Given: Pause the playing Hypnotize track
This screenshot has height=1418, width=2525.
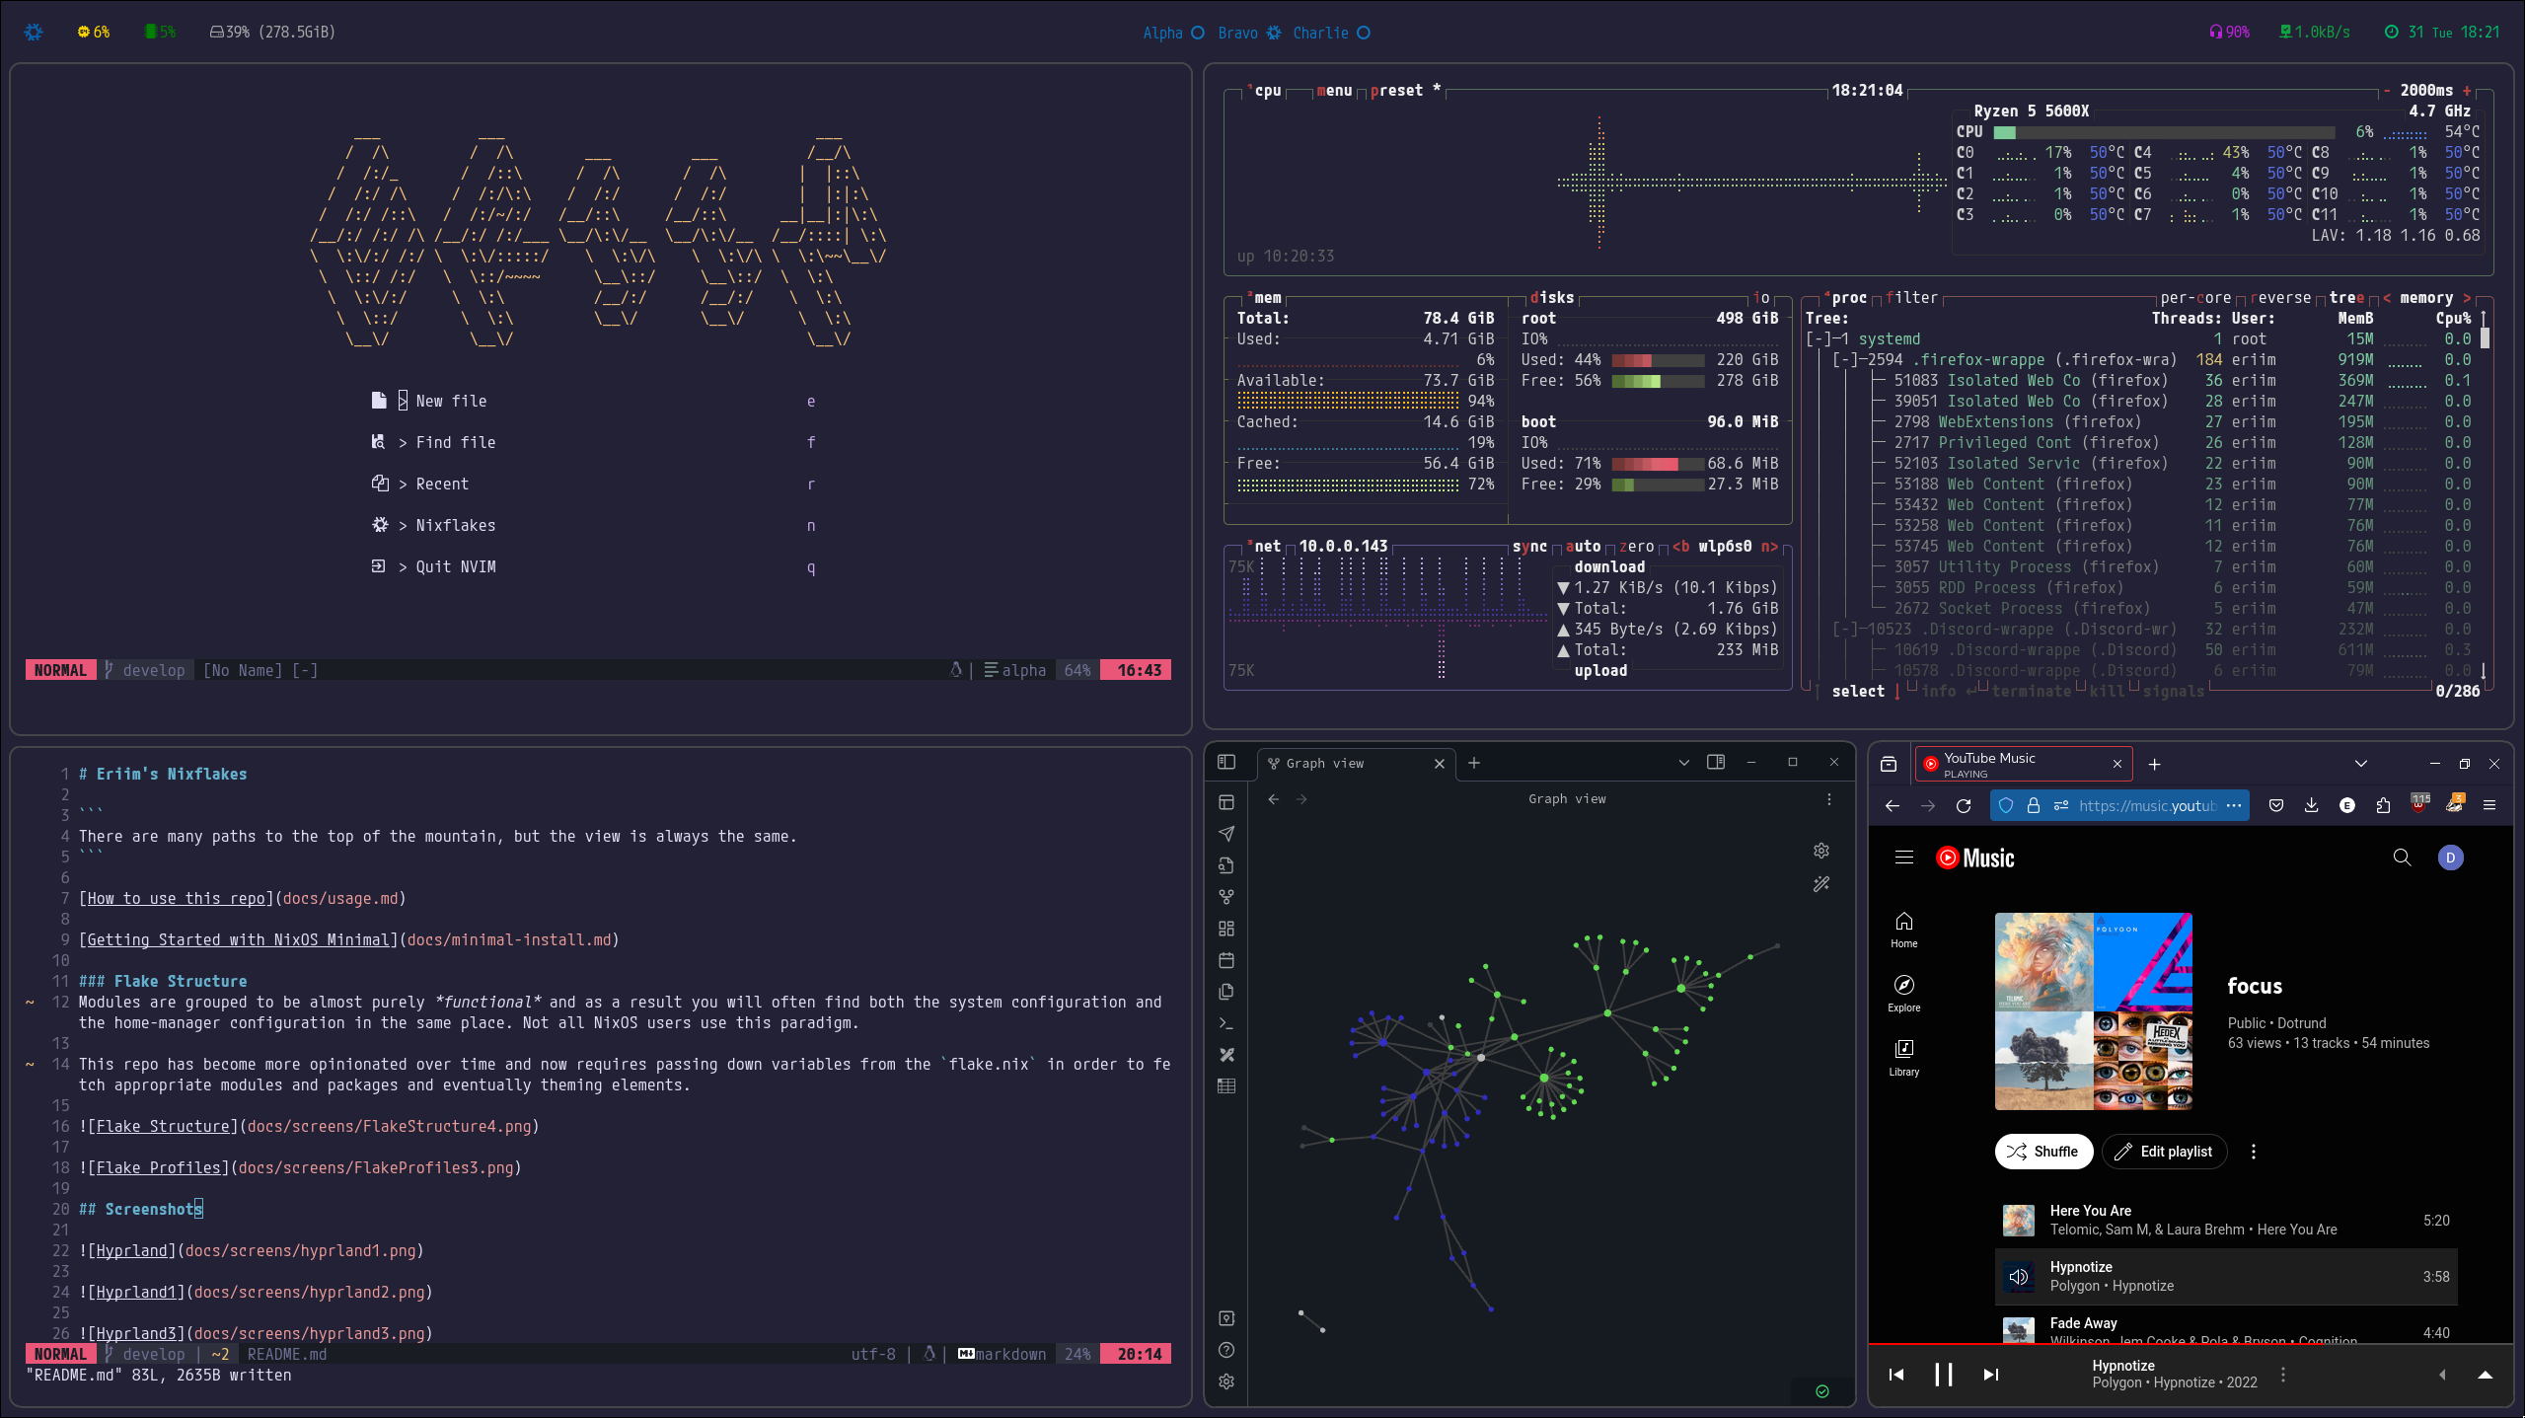Looking at the screenshot, I should [x=1943, y=1375].
